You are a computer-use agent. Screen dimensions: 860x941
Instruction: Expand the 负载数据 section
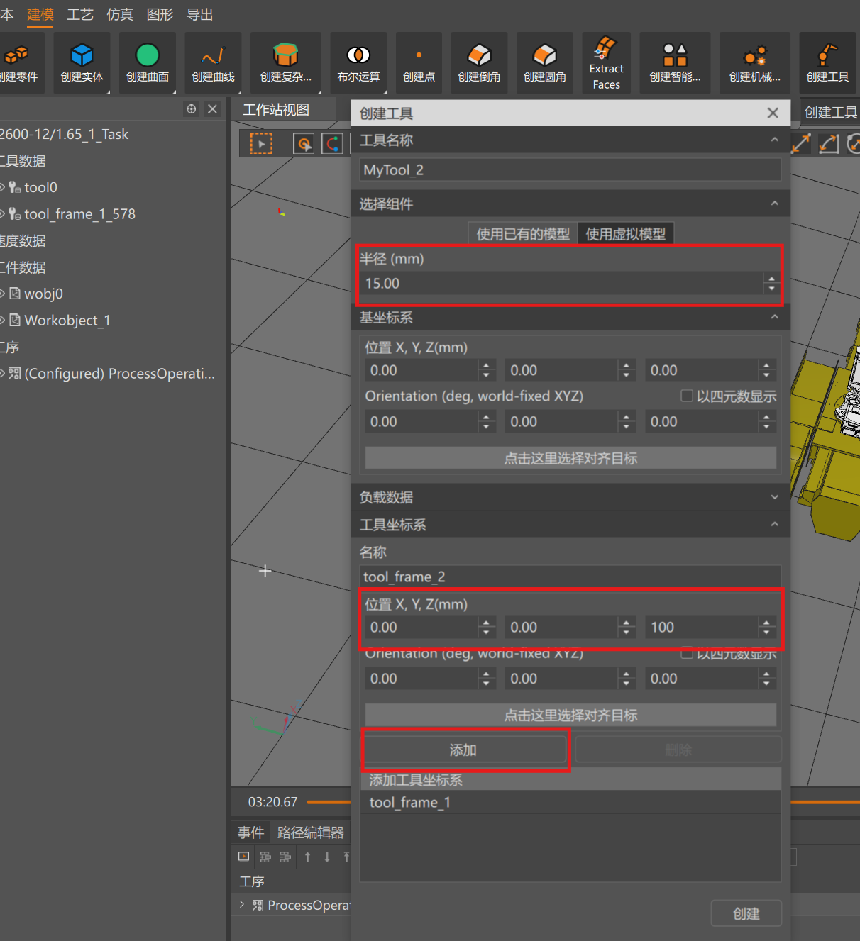[x=774, y=497]
